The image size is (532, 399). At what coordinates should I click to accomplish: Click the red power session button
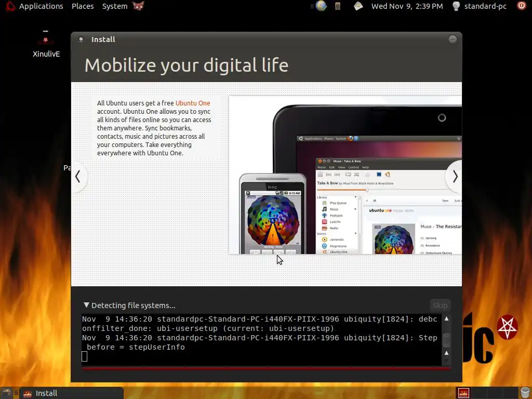click(x=522, y=6)
